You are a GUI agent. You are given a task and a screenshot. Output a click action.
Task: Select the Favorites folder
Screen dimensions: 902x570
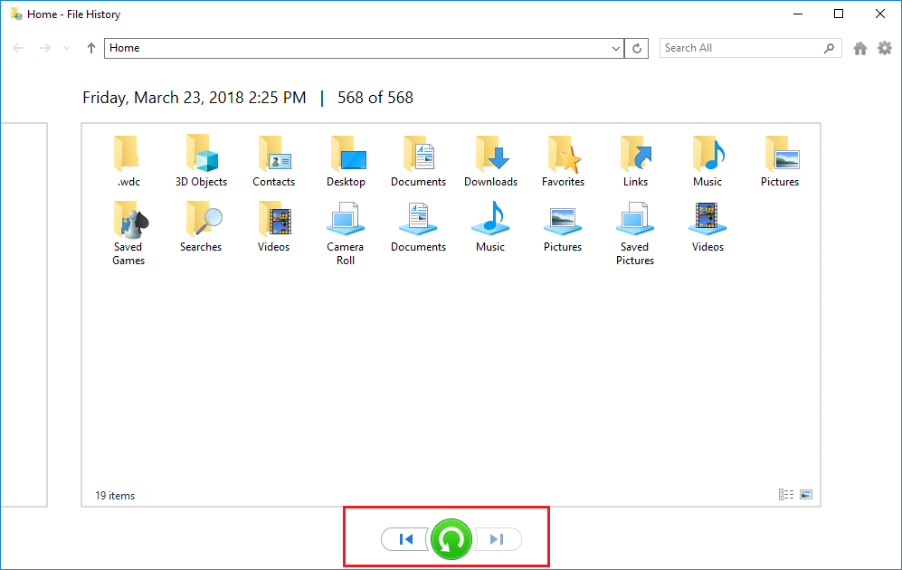[x=563, y=160]
